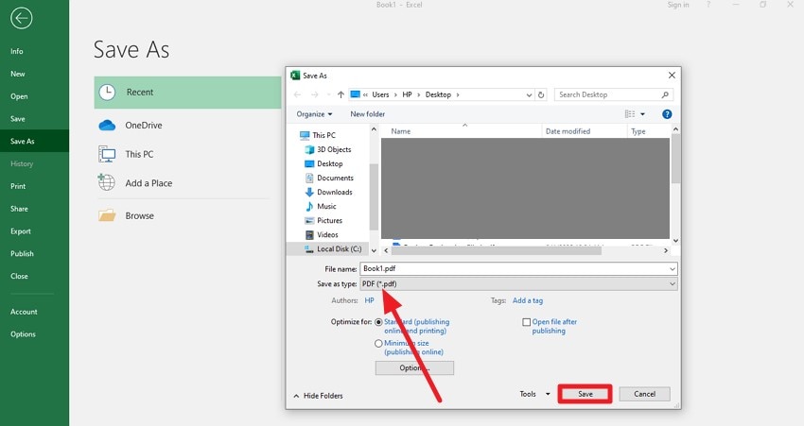Click the Add a tag link

528,300
